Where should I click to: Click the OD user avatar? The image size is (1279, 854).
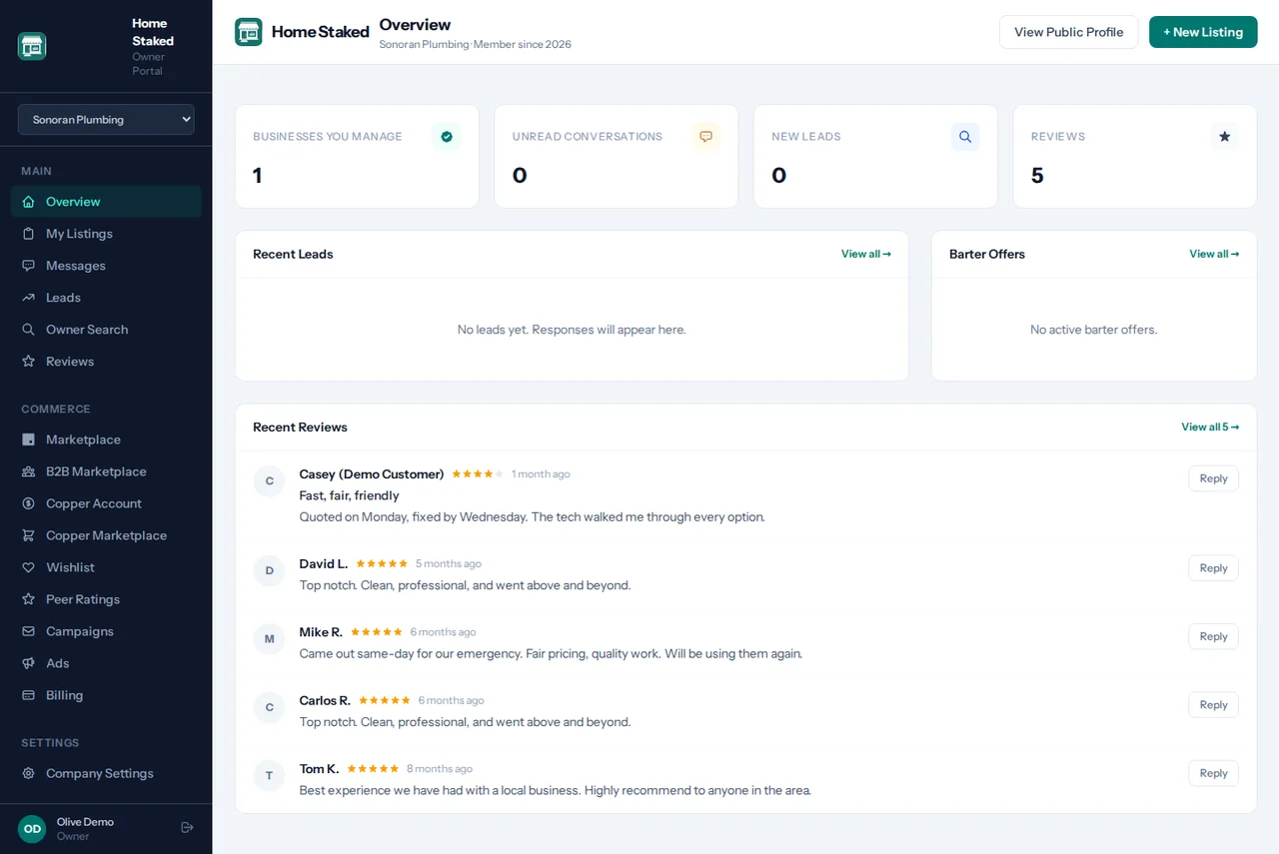tap(32, 829)
